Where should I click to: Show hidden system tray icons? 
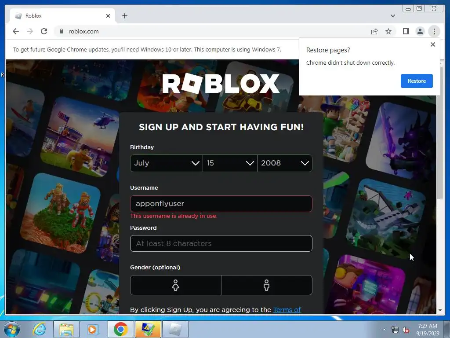click(x=384, y=330)
